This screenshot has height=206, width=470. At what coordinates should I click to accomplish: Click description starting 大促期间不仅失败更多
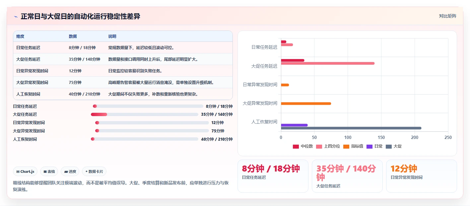pos(153,94)
